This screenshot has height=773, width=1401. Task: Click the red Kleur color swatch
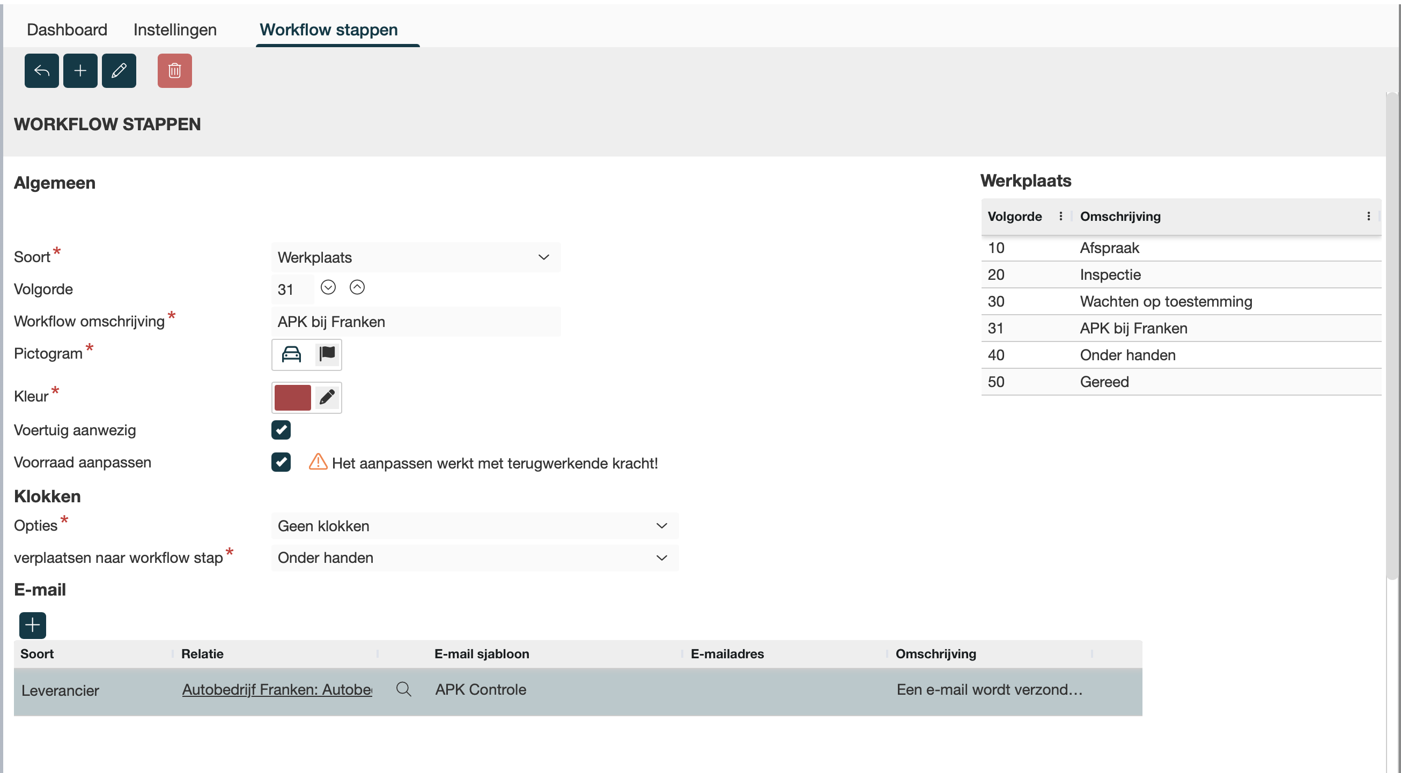[x=293, y=397]
